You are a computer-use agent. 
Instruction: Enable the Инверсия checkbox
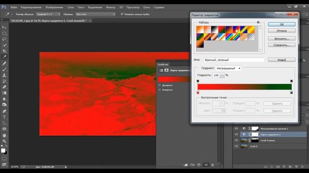pyautogui.click(x=159, y=90)
